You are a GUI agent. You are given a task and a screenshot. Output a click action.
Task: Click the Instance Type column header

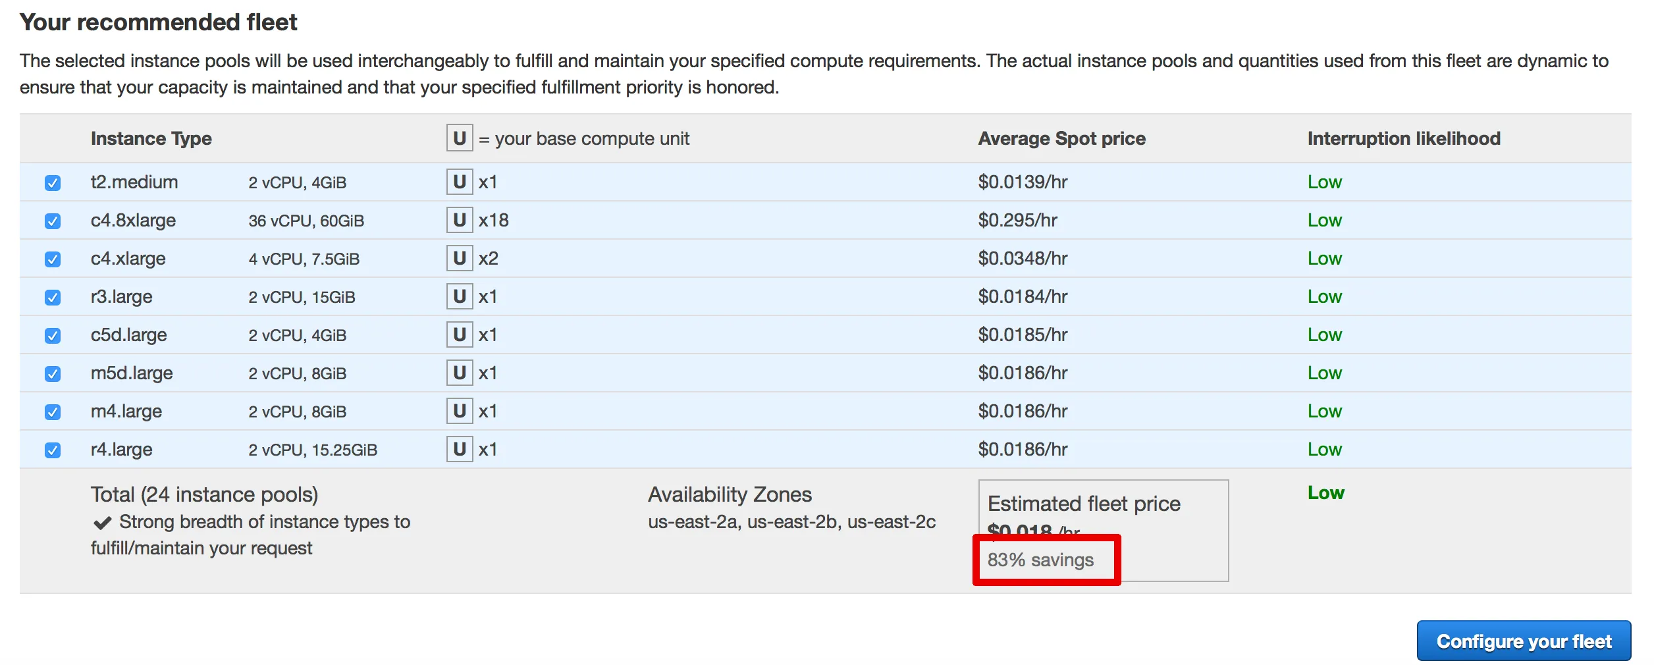[151, 138]
